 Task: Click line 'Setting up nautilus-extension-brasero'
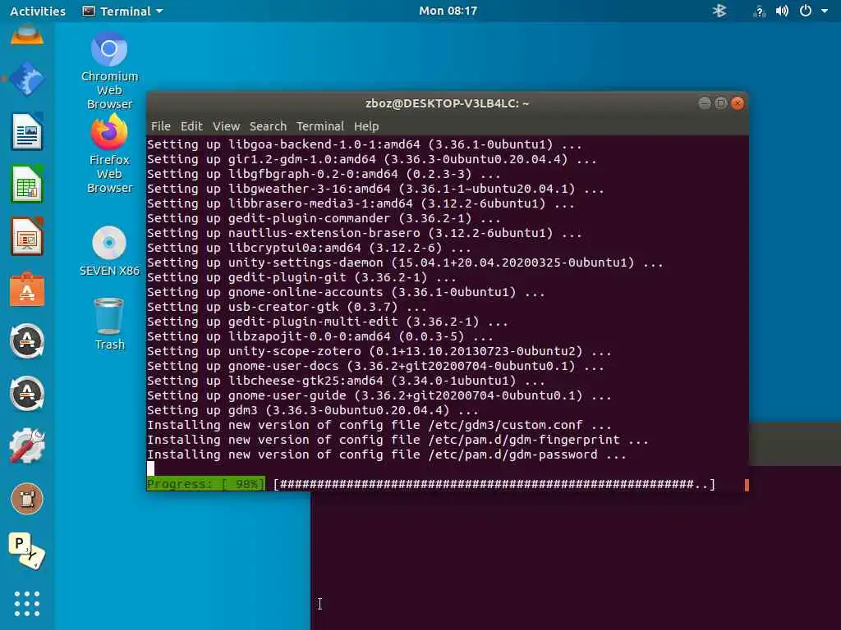coord(364,233)
